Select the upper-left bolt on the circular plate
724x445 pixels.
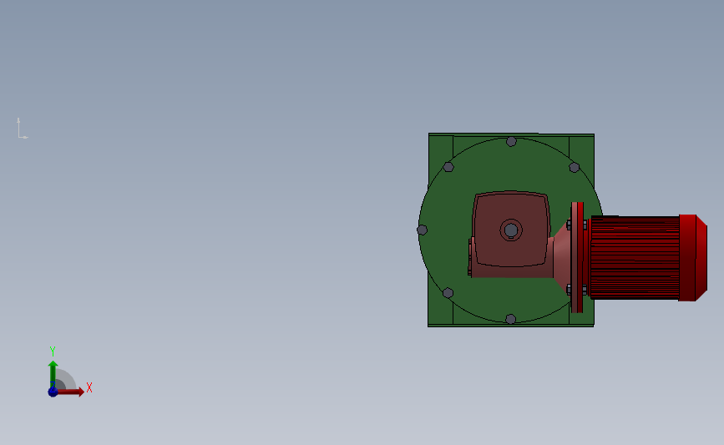(448, 167)
